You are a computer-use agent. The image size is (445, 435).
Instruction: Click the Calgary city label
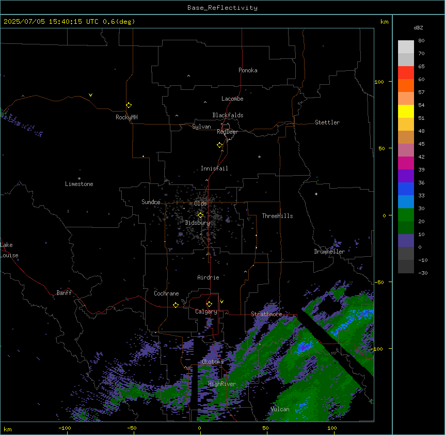click(x=206, y=312)
